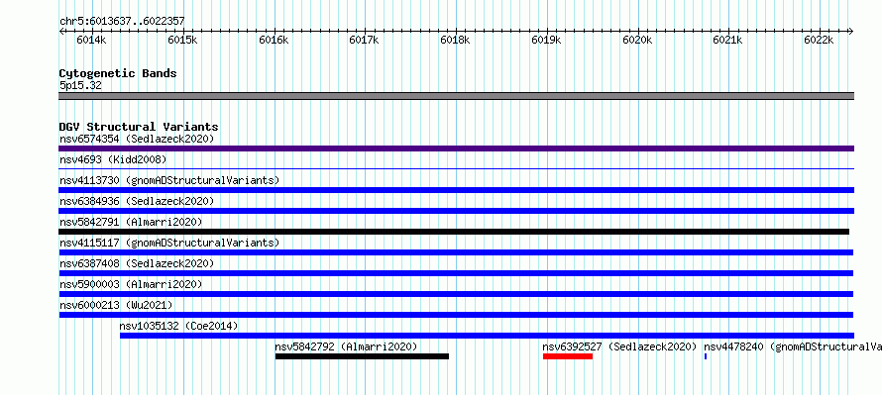The width and height of the screenshot is (882, 395).
Task: Select the blue nsv5900003 variant bar
Action: (456, 294)
